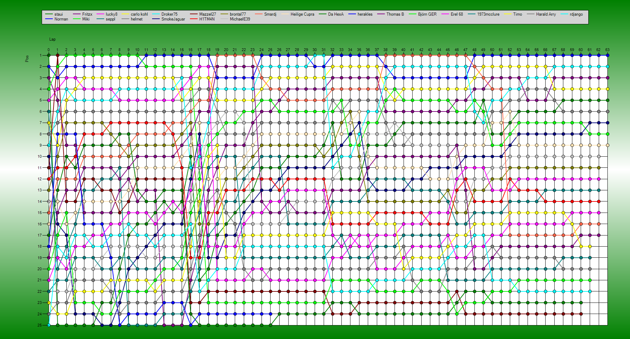Screen dimensions: 630x339
Task: Click the blue line swatch beside 'herakles'
Action: (352, 14)
